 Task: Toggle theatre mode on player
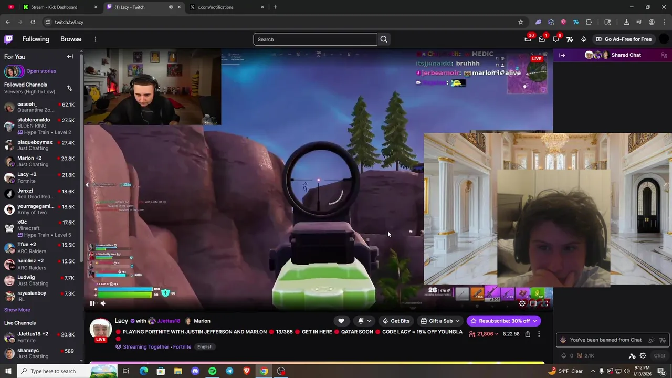(x=533, y=303)
